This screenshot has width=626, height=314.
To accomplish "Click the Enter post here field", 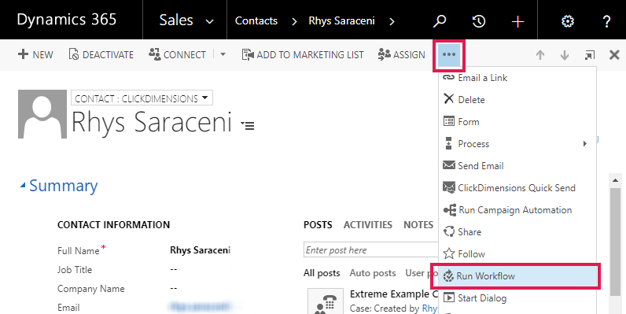I will click(371, 250).
